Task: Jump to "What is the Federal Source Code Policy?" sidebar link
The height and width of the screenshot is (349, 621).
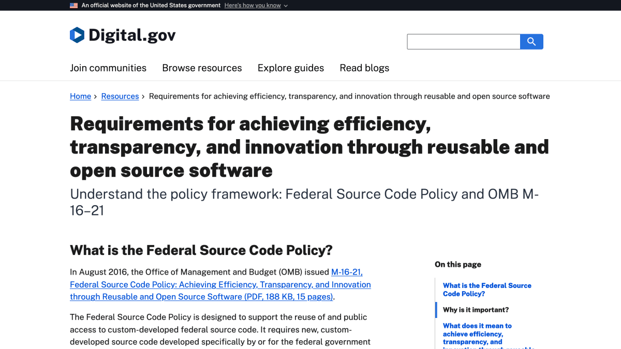Action: click(x=487, y=290)
